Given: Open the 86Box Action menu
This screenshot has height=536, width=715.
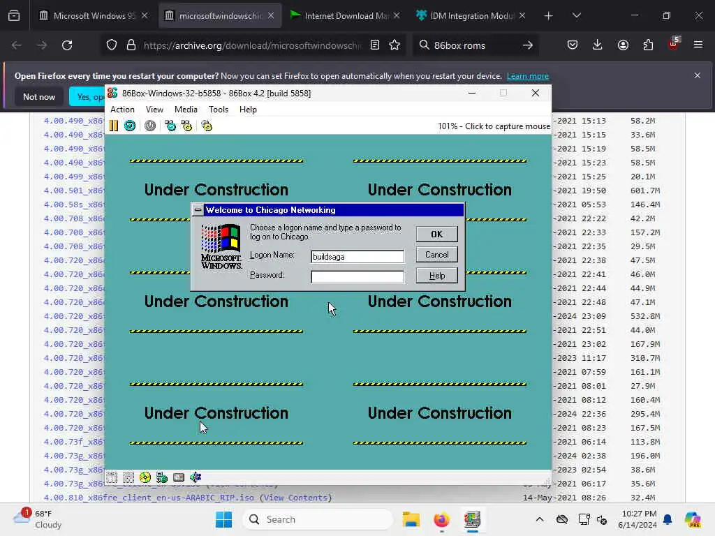Looking at the screenshot, I should [x=122, y=110].
